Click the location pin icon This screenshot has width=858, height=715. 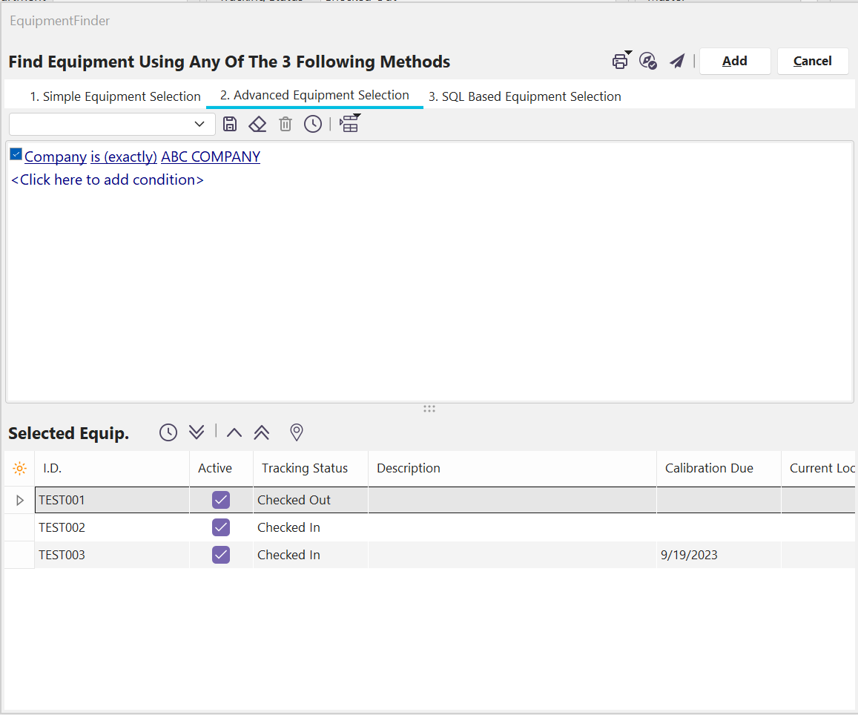297,432
